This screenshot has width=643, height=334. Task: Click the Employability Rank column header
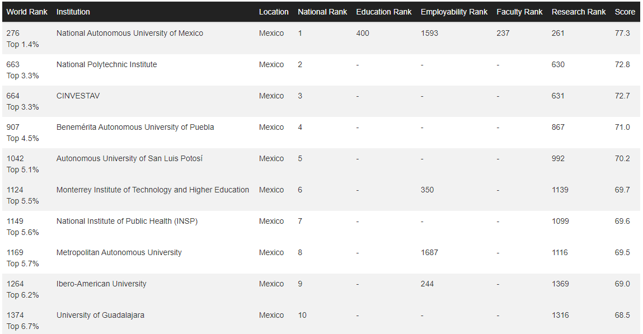(454, 12)
